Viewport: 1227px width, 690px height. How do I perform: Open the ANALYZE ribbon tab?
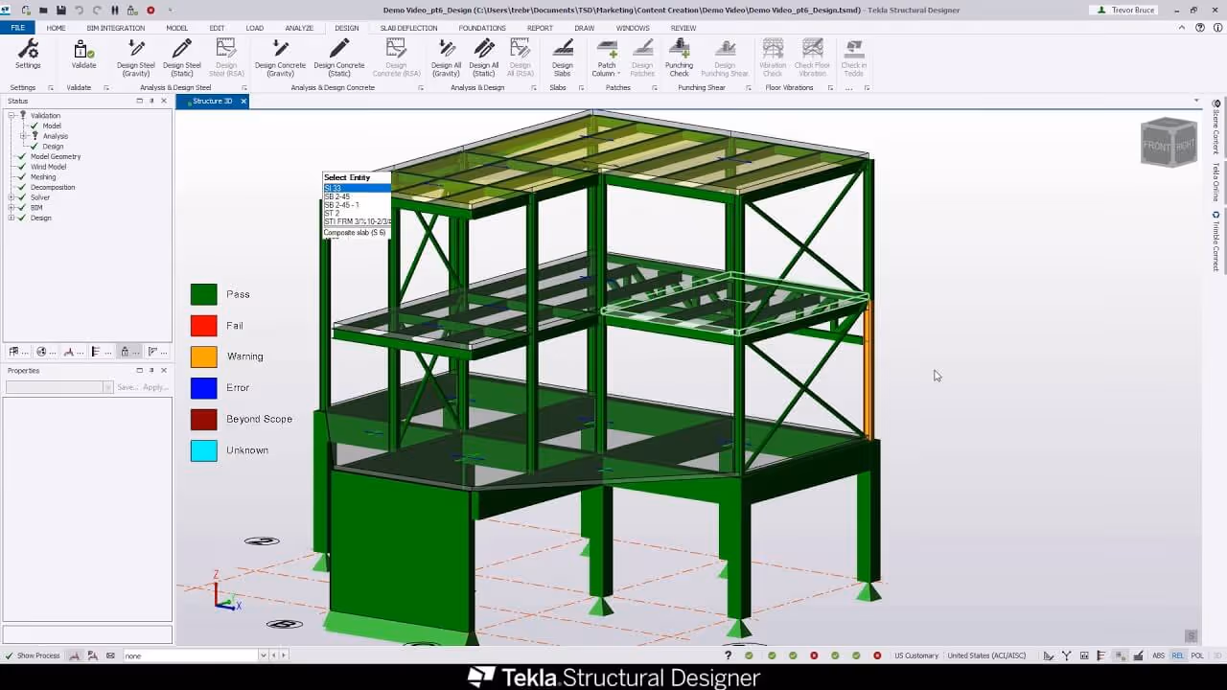[x=299, y=28]
